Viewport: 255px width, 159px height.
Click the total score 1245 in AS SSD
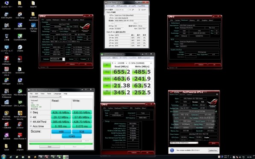72,136
